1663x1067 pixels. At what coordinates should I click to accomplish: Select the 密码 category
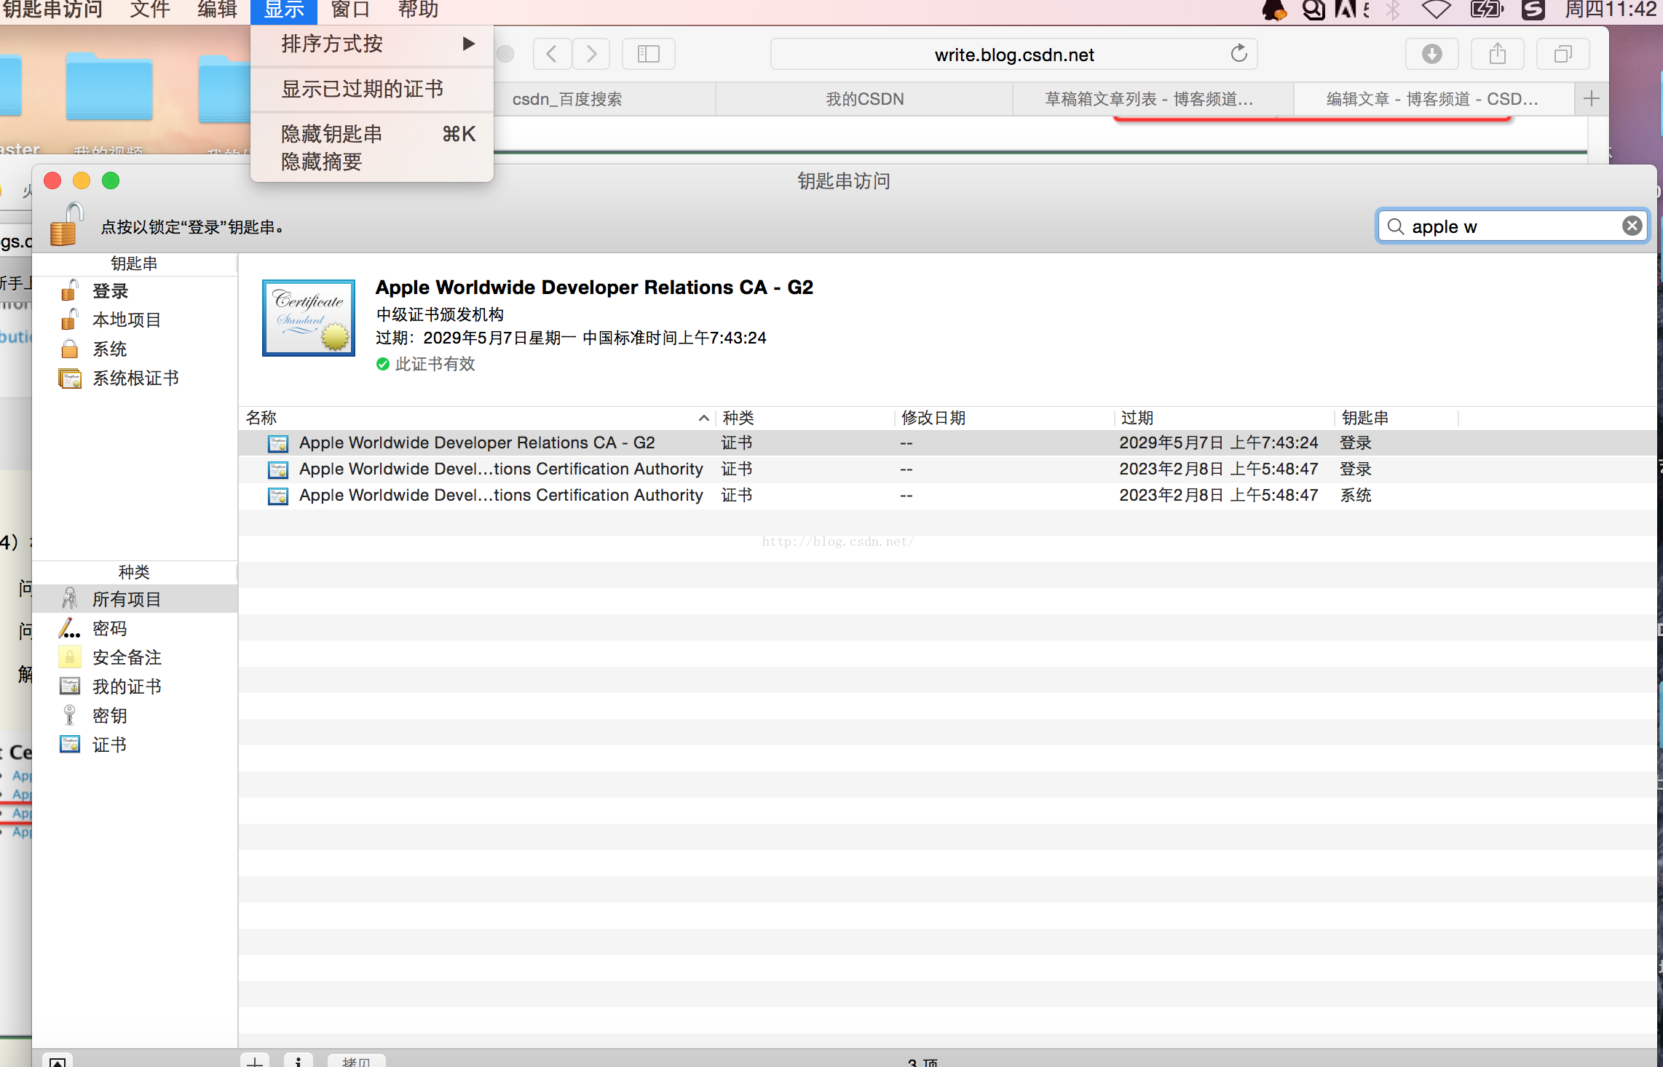pos(135,628)
